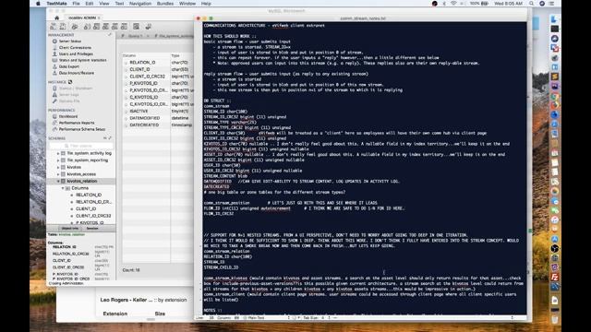Click the Wi-Fi status icon
The width and height of the screenshot is (591, 332).
pyautogui.click(x=453, y=4)
